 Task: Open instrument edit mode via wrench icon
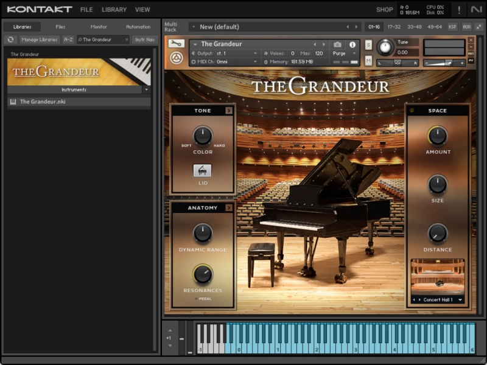176,44
